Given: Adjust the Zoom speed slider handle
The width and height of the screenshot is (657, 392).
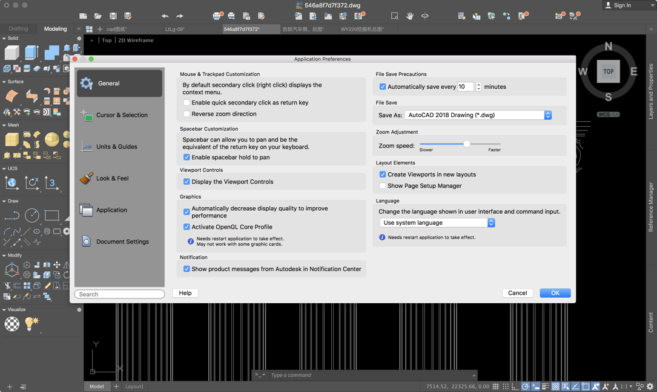Looking at the screenshot, I should click(x=467, y=144).
